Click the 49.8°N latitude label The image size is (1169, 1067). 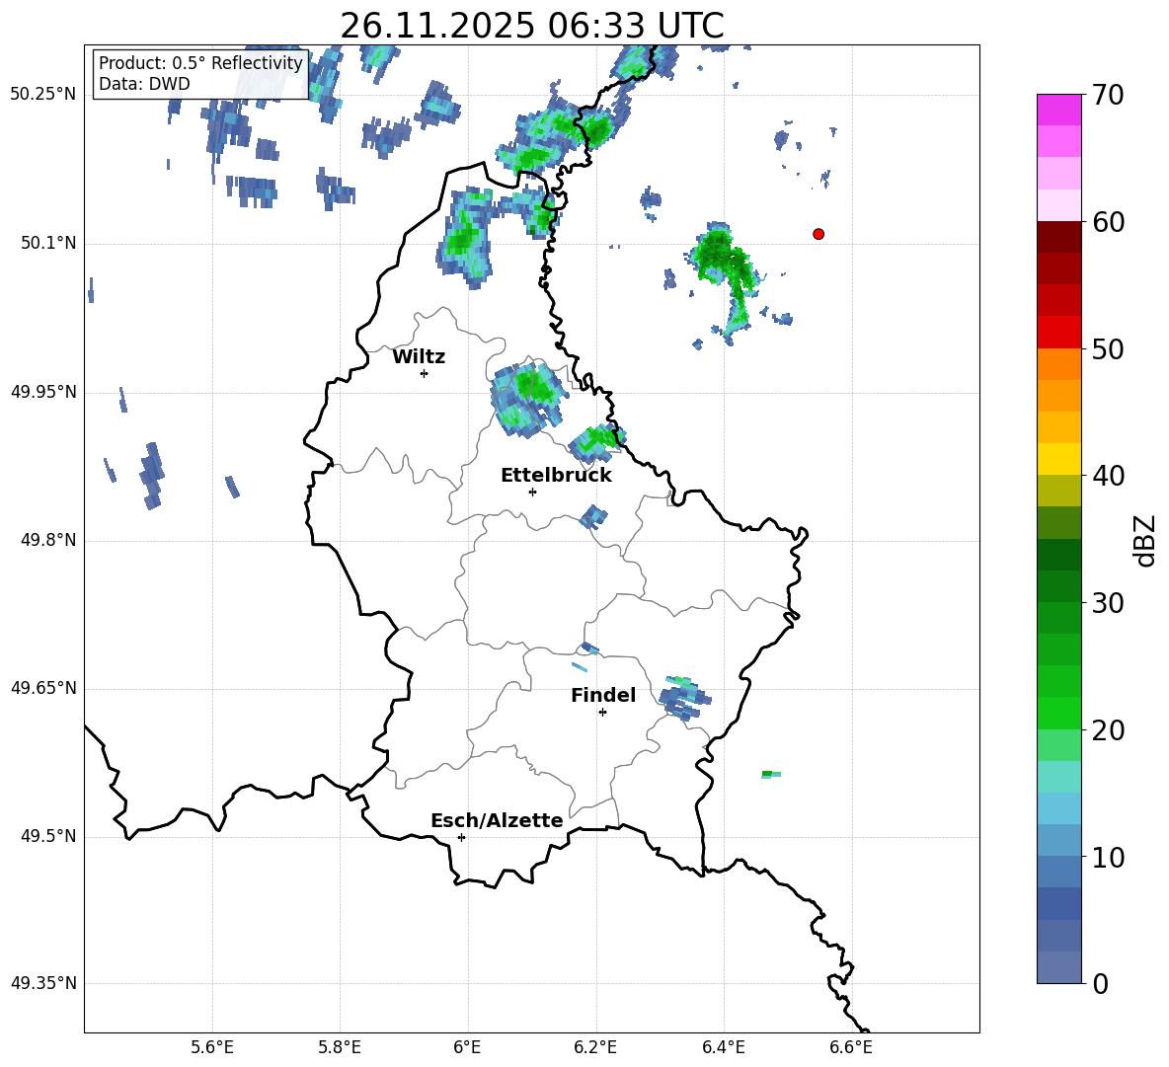point(48,540)
